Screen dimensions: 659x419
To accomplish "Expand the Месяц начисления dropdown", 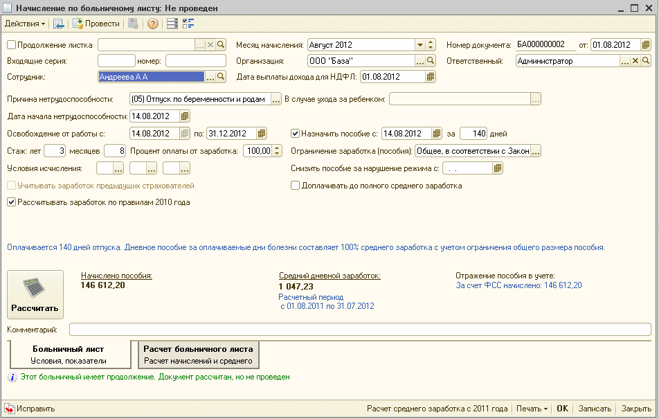I will tap(420, 44).
